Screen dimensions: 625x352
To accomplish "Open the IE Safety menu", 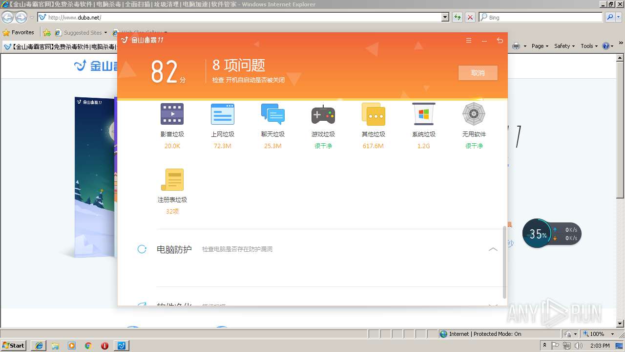I will click(564, 46).
